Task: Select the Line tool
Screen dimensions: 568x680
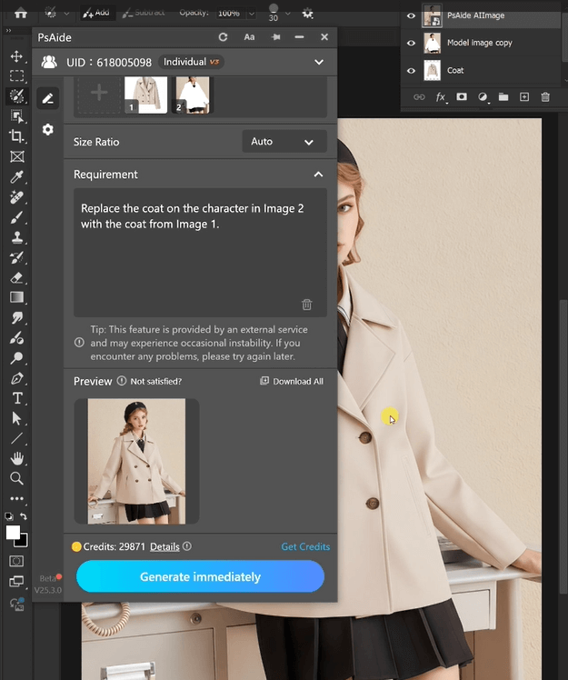Action: (16, 438)
